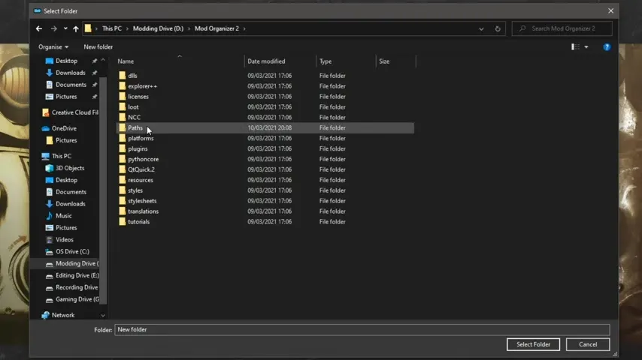
Task: Close the Select Folder dialog
Action: click(x=610, y=11)
